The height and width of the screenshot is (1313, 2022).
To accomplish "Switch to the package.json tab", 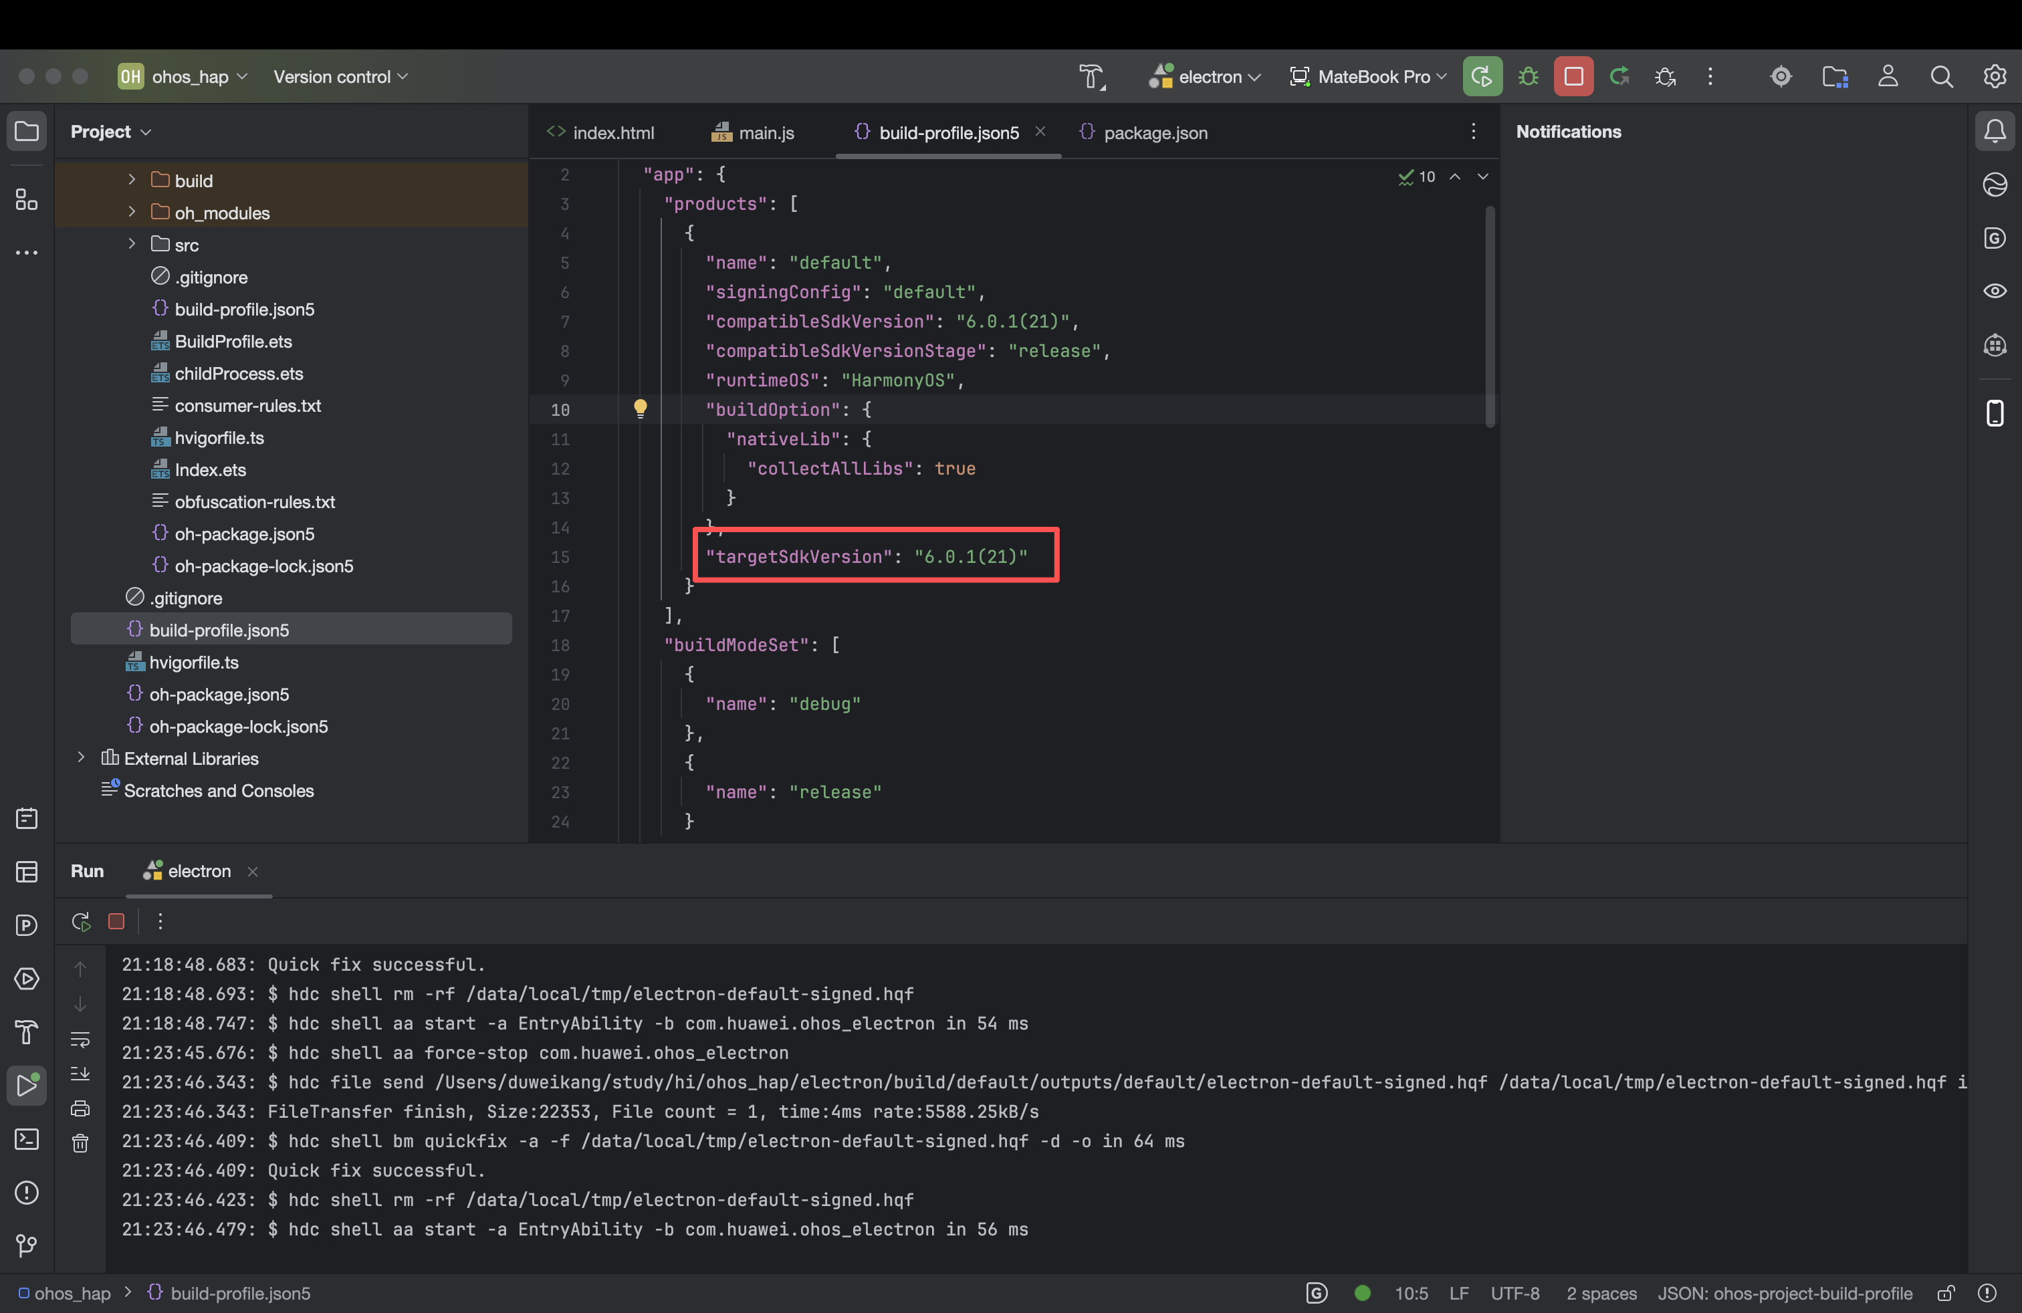I will coord(1155,132).
